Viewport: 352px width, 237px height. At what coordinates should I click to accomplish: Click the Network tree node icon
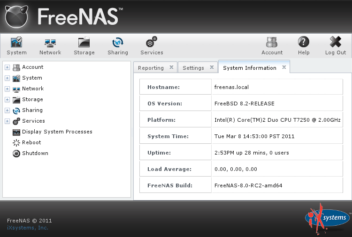point(16,89)
